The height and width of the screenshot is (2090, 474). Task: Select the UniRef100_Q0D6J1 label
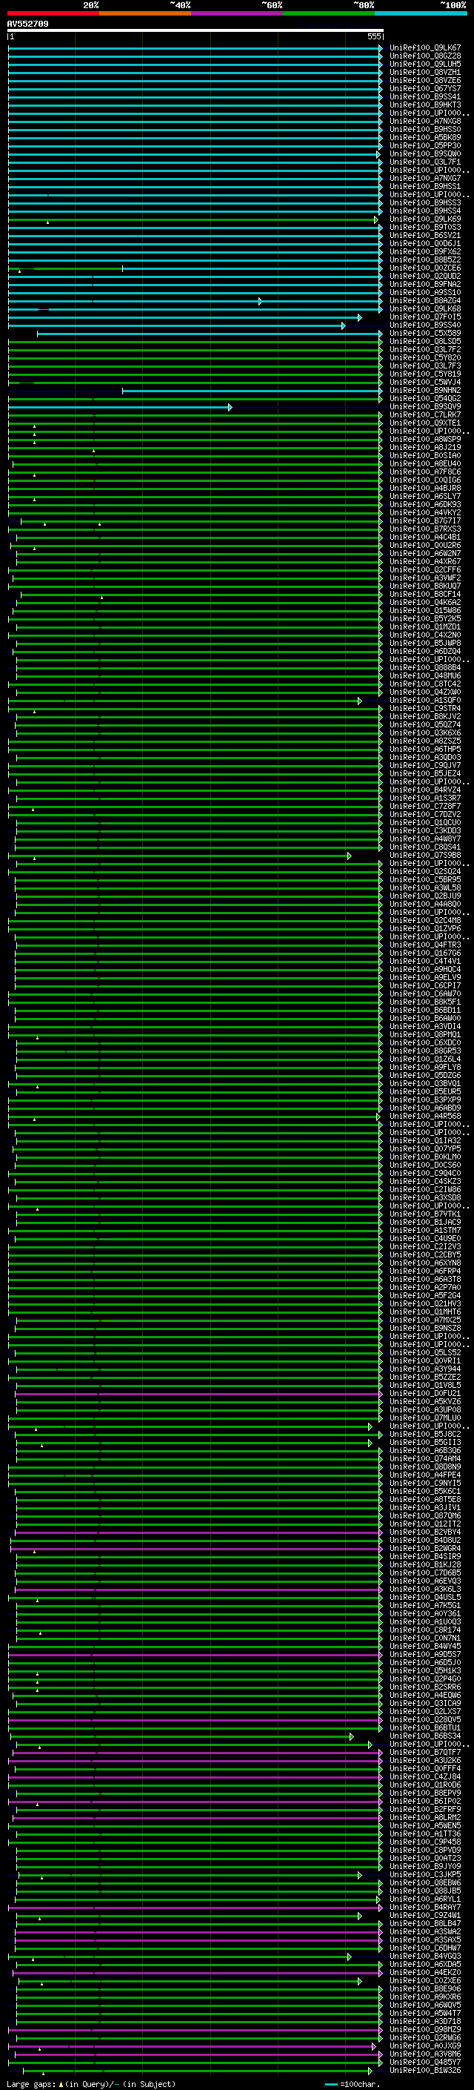tap(425, 243)
